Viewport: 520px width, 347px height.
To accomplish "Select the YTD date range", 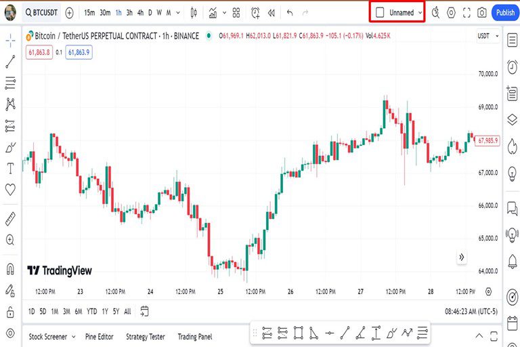I will tap(92, 312).
